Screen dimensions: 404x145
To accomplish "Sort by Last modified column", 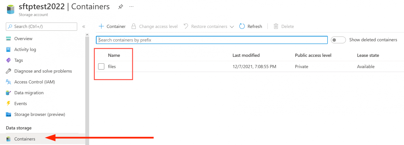I will 246,55.
